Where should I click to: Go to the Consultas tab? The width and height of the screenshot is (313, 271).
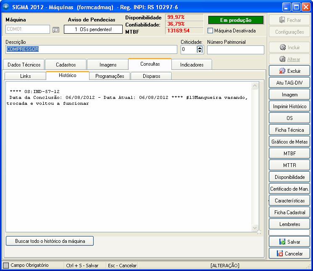pyautogui.click(x=150, y=64)
